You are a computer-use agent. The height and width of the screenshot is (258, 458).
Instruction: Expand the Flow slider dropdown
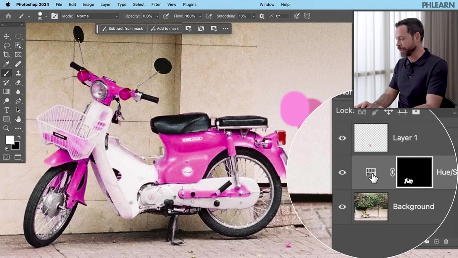pyautogui.click(x=200, y=16)
